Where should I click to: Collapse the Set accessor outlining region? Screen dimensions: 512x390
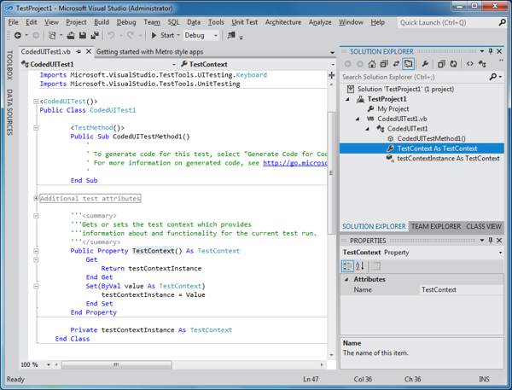click(x=36, y=286)
